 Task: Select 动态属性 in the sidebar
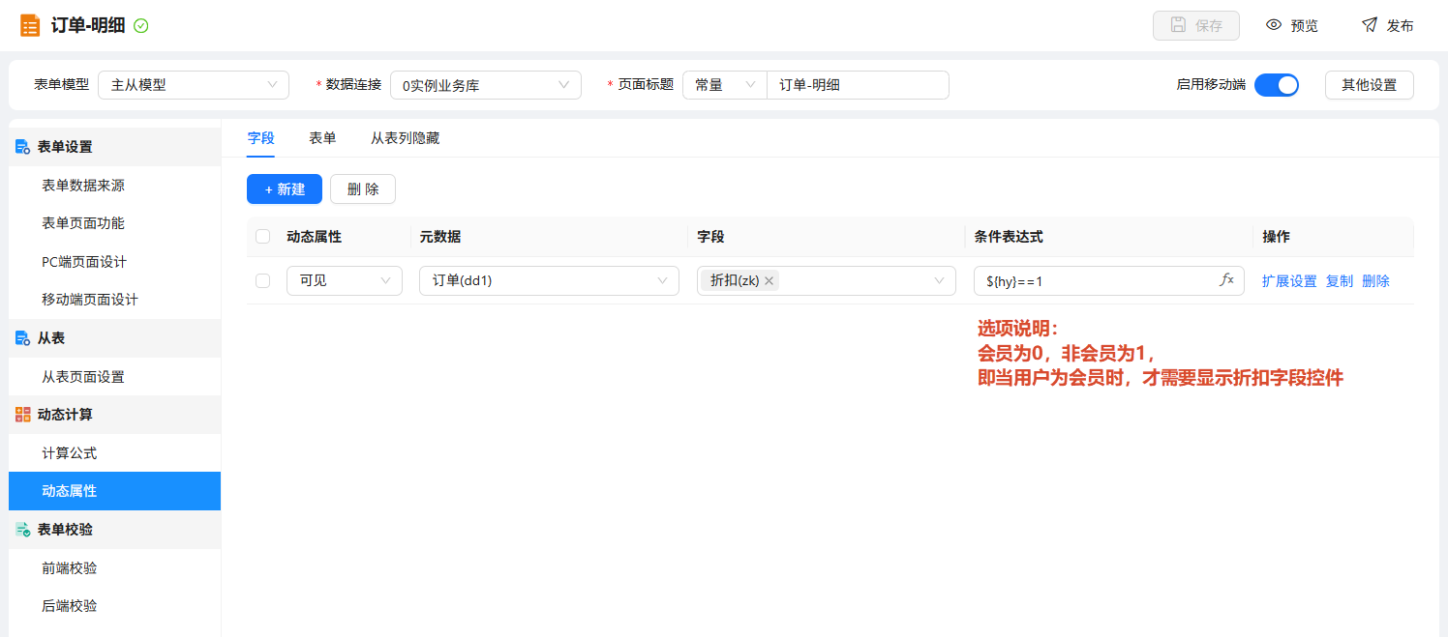114,491
